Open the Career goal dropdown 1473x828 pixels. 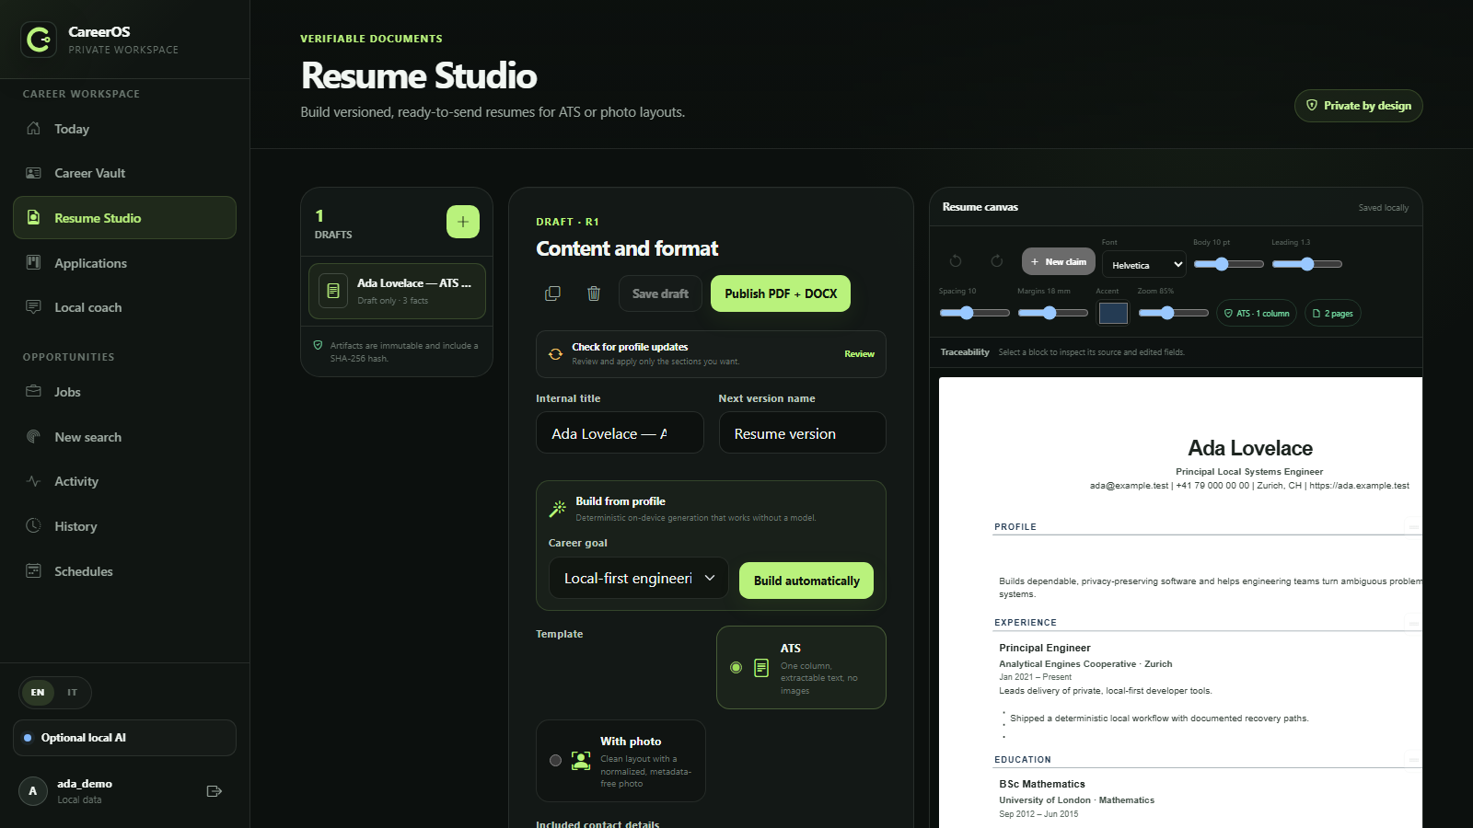(639, 579)
